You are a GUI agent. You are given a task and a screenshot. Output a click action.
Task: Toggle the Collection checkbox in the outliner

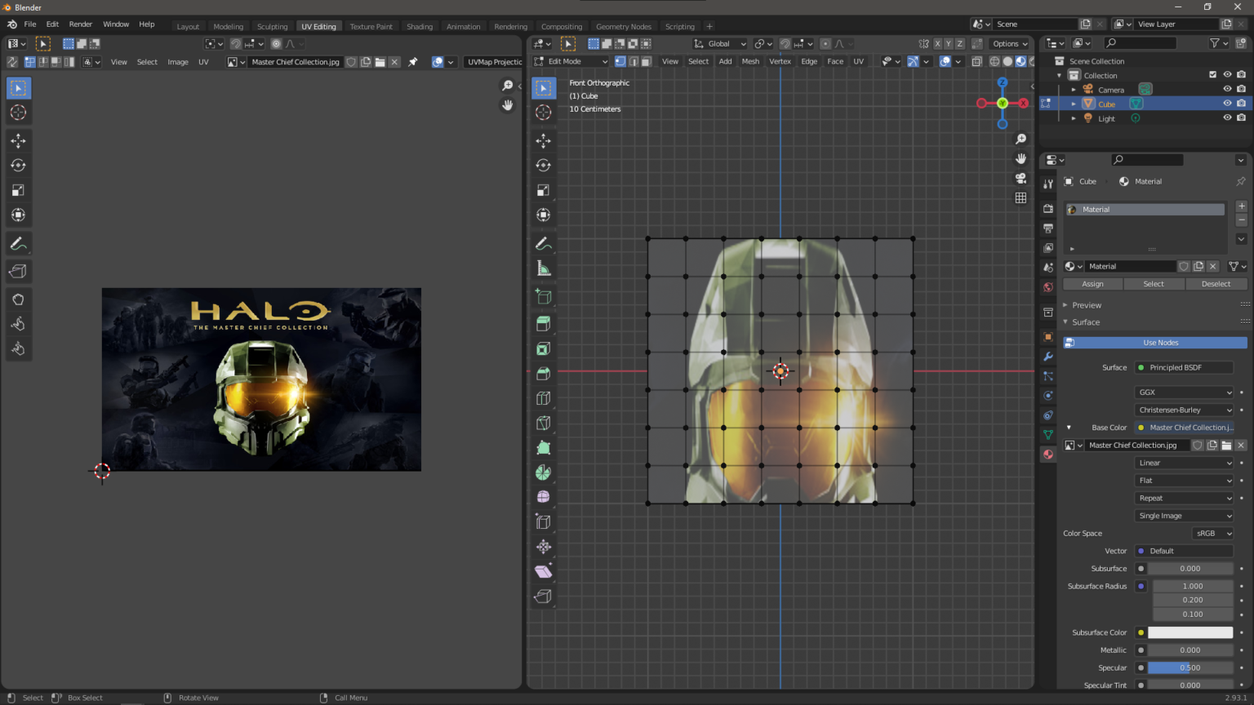[1212, 74]
